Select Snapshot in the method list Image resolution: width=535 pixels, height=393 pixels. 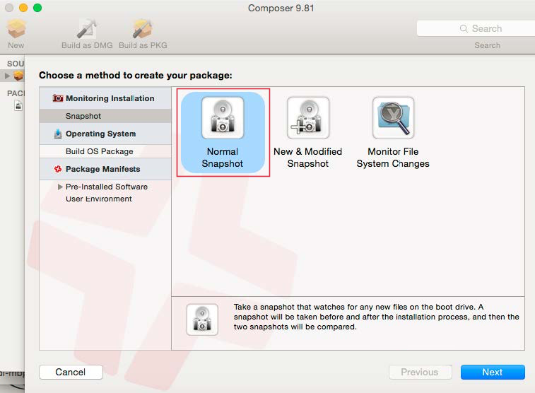tap(105, 116)
